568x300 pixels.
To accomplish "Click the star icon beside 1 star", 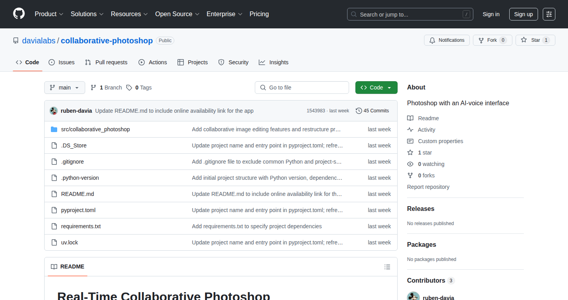I will 410,153.
